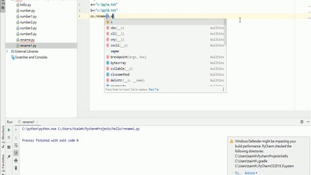Open Run panel settings gear

click(x=302, y=122)
